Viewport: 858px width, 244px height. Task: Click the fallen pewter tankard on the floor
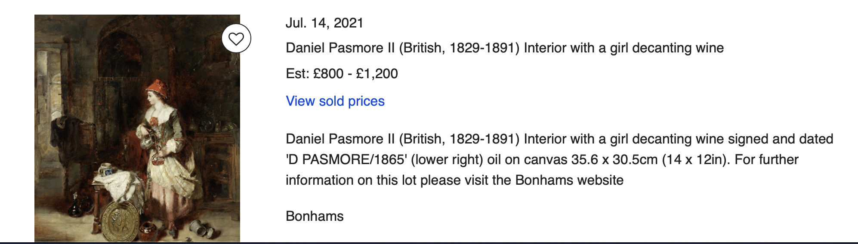pyautogui.click(x=202, y=229)
